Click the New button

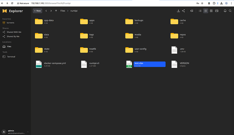coord(37,11)
